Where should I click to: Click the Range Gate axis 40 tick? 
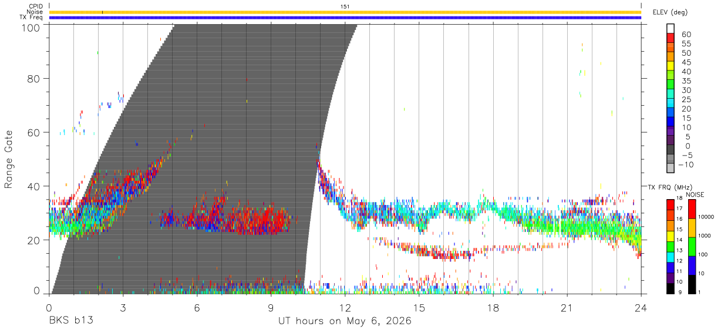pos(34,186)
